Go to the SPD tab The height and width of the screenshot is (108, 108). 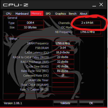pos(48,13)
